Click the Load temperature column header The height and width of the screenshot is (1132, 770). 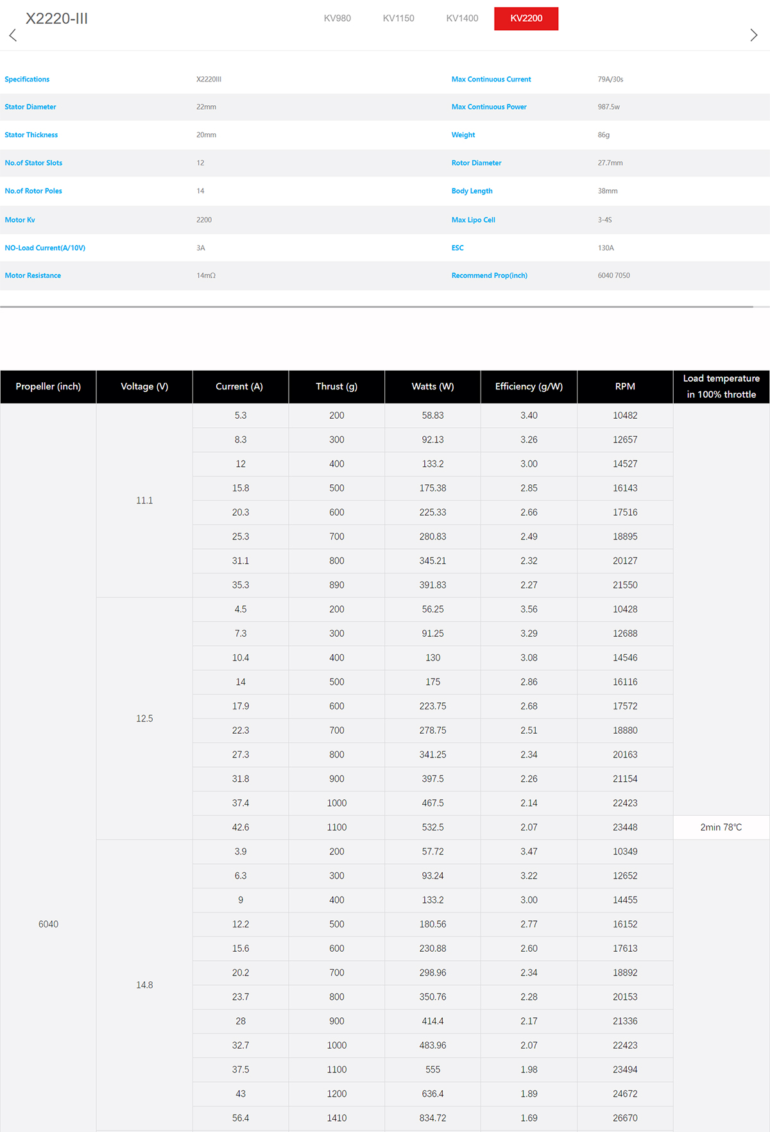pos(721,387)
